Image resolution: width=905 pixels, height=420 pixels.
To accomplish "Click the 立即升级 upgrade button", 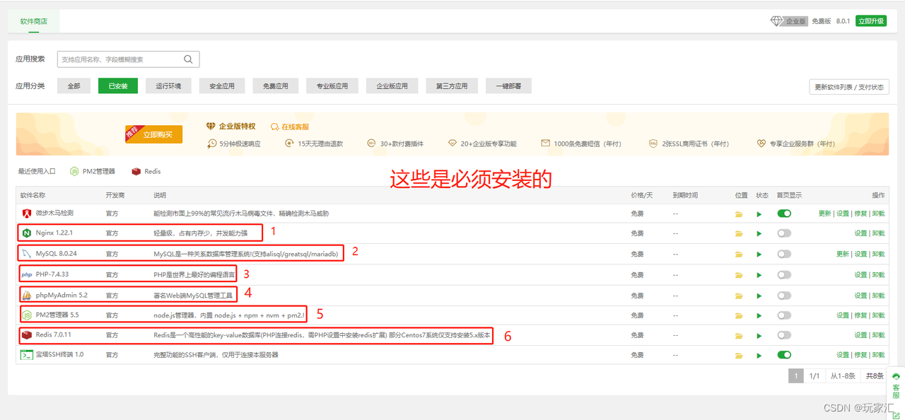I will 871,21.
